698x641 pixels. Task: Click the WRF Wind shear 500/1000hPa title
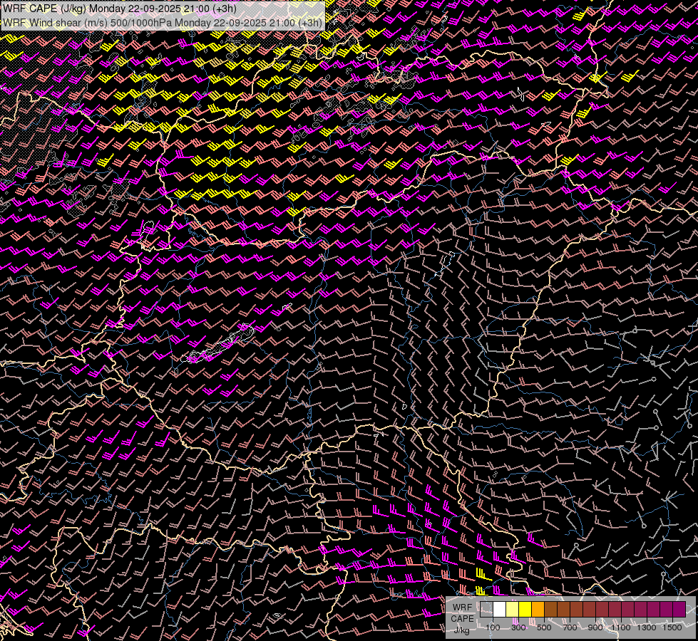tap(163, 22)
